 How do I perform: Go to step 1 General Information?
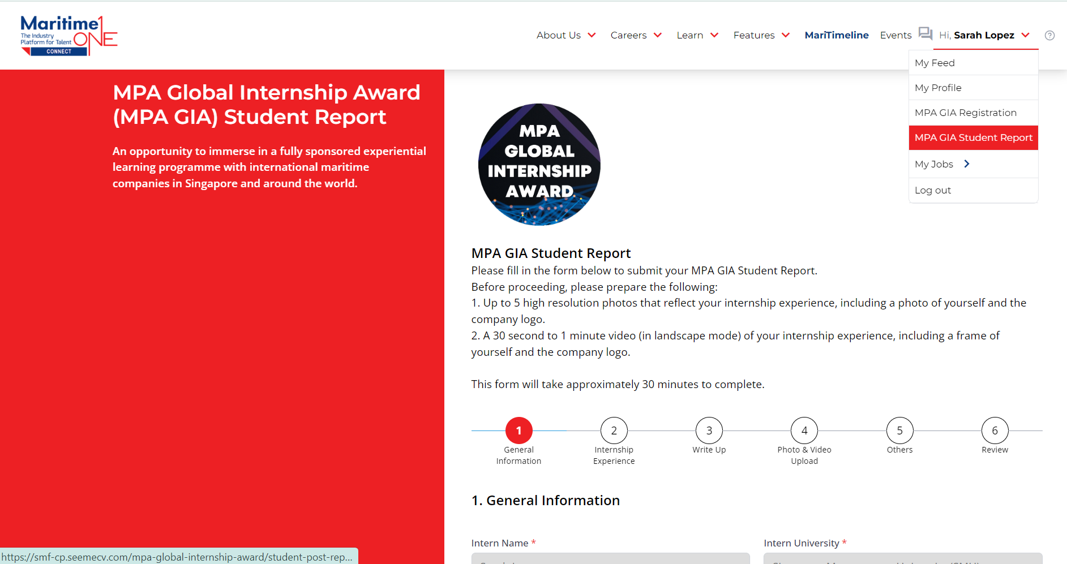click(x=518, y=430)
